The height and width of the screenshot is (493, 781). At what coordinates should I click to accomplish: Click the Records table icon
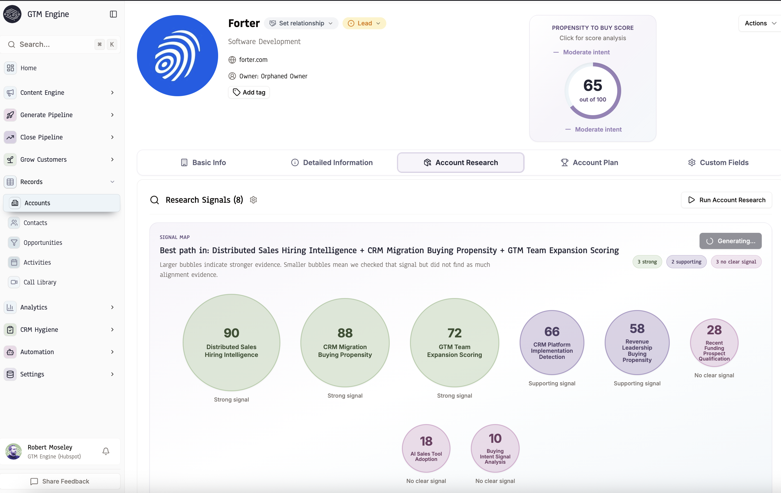coord(10,182)
